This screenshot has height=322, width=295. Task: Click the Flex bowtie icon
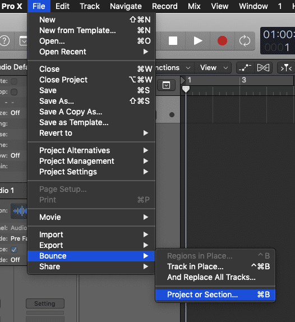263,68
